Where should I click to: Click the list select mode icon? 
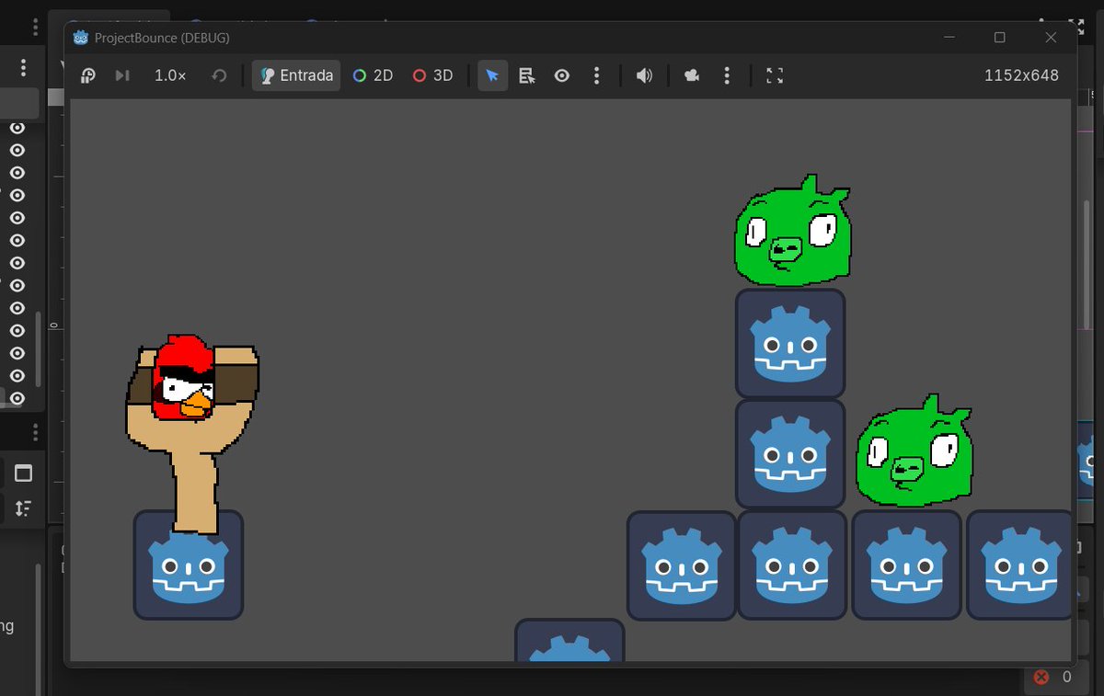pos(527,75)
